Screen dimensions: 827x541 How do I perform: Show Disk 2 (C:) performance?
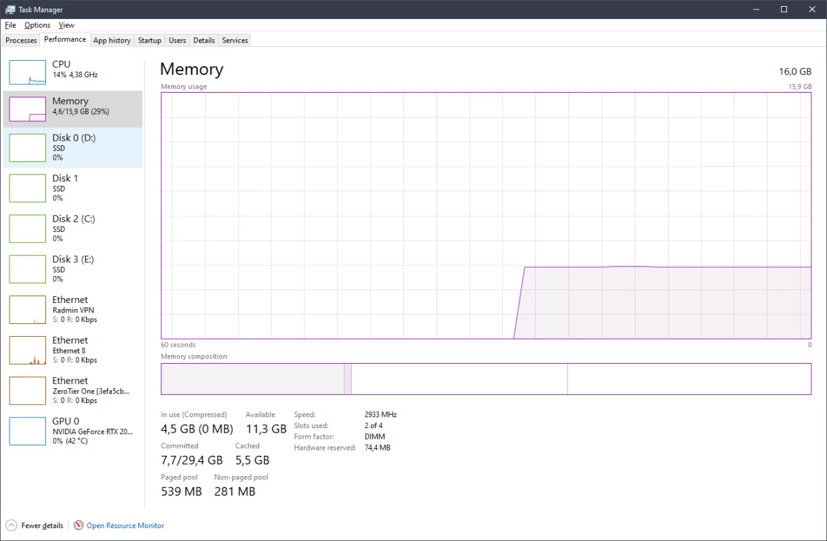(x=73, y=229)
